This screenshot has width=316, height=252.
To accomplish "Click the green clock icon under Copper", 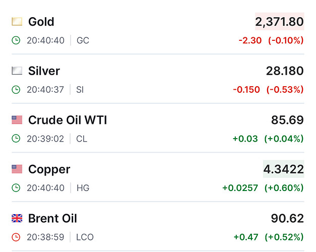I will point(16,188).
